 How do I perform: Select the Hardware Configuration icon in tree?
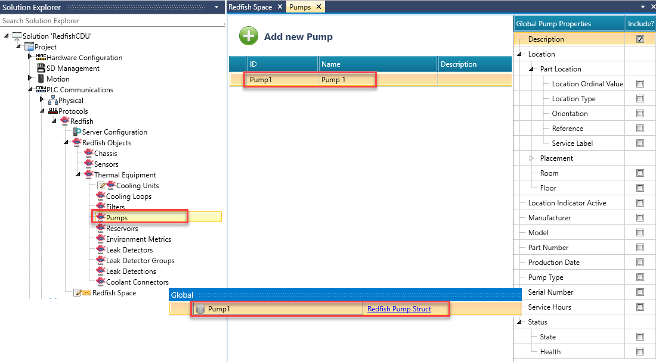pyautogui.click(x=41, y=58)
